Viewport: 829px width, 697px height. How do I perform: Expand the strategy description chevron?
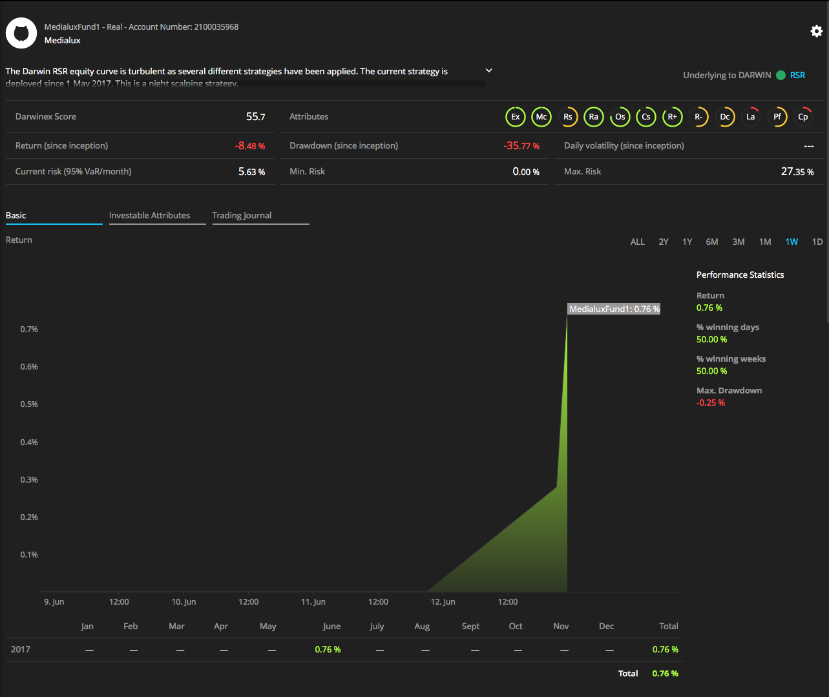489,70
